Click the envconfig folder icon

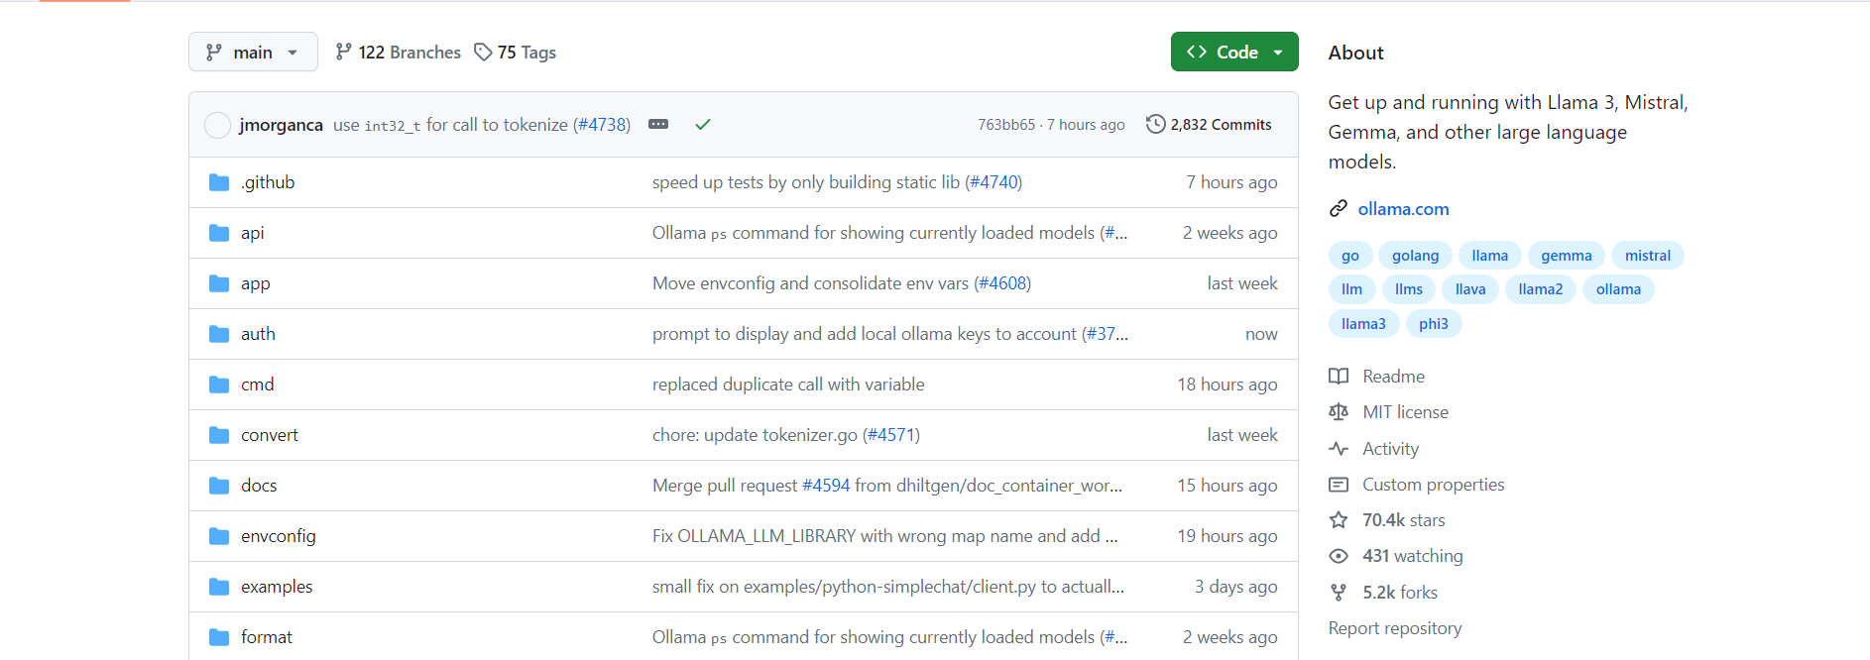(x=219, y=536)
